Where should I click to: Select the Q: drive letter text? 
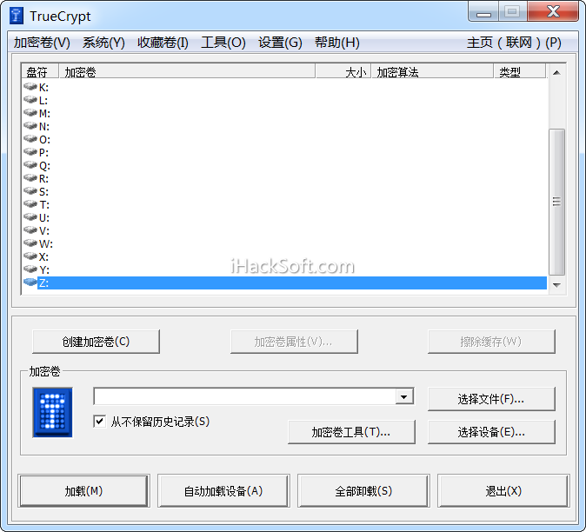click(x=44, y=166)
